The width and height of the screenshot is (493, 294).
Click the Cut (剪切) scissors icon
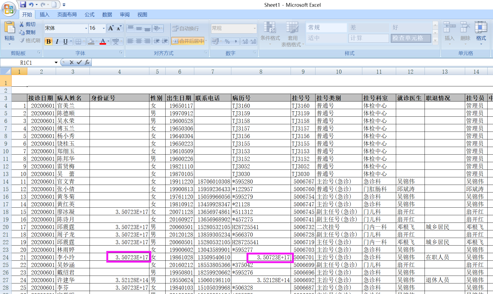point(22,24)
